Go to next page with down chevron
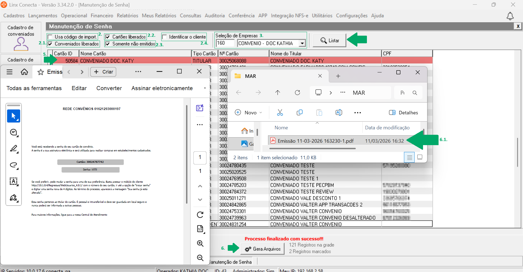Screen dimensions: 523x272 tap(200, 200)
